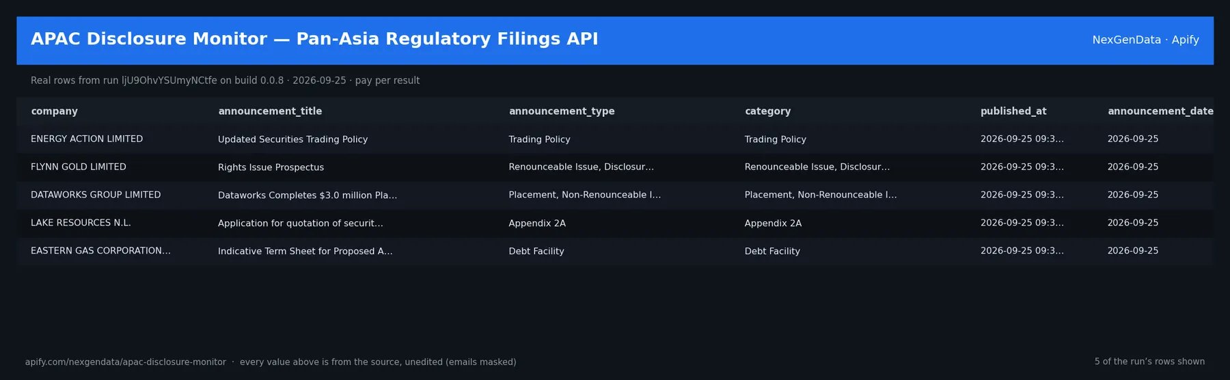Select the LAKE RESOURCES N.L. company cell
This screenshot has width=1230, height=380.
tap(81, 223)
